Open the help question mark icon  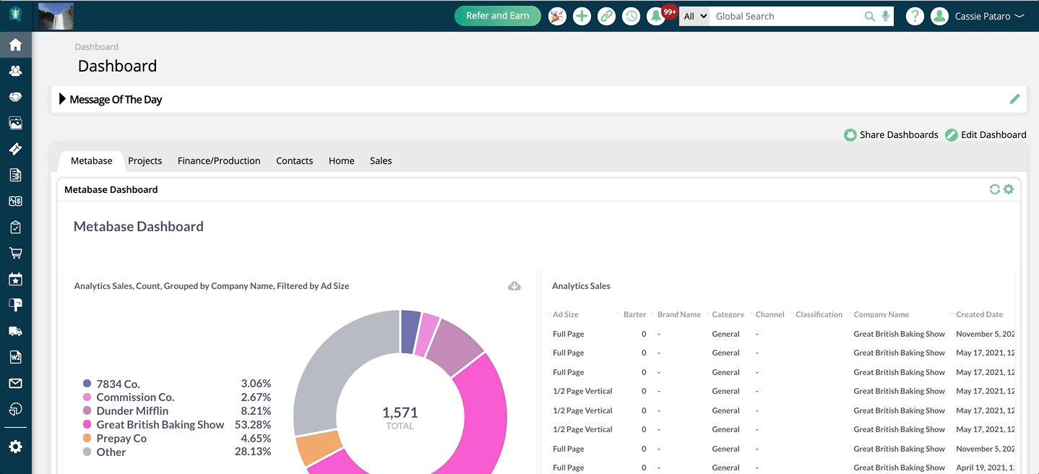(x=915, y=16)
